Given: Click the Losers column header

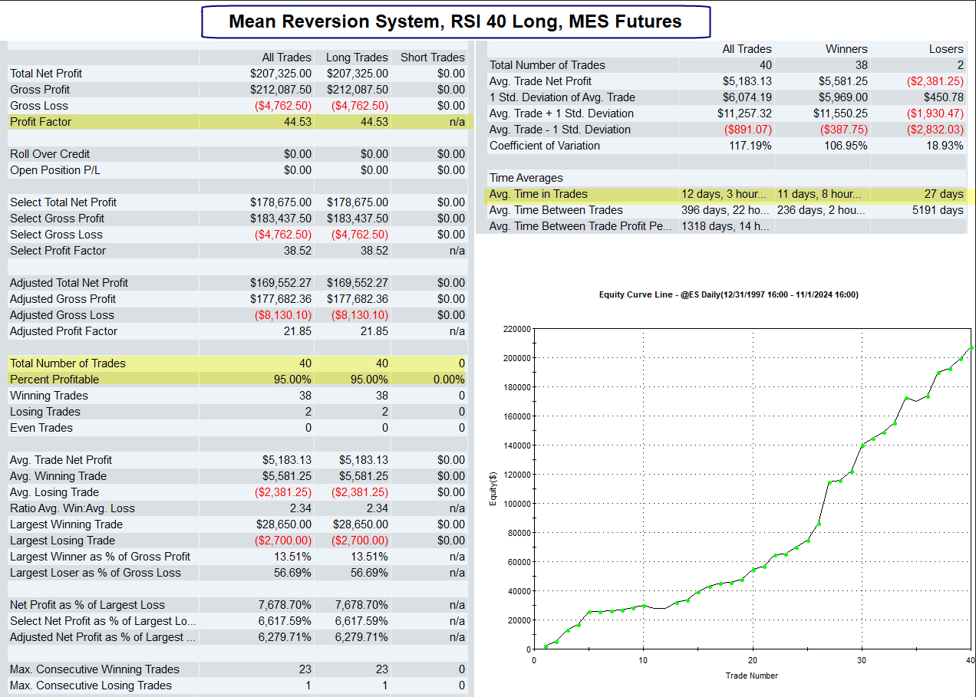Looking at the screenshot, I should click(946, 49).
